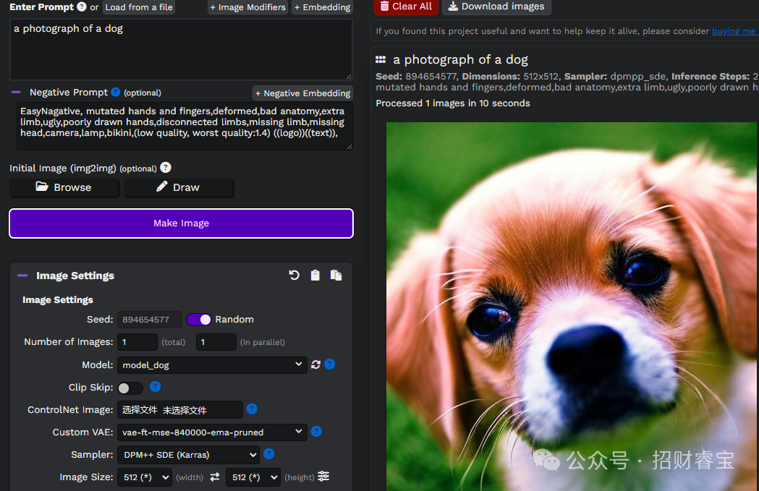
Task: Open Image Modifiers button
Action: tap(248, 7)
